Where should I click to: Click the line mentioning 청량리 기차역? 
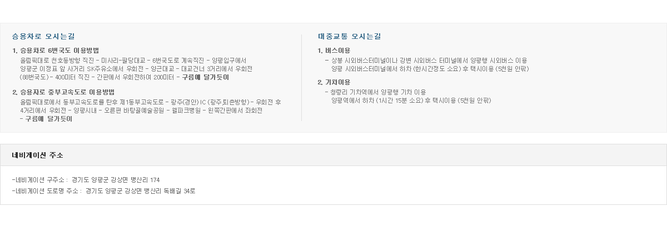point(376,92)
